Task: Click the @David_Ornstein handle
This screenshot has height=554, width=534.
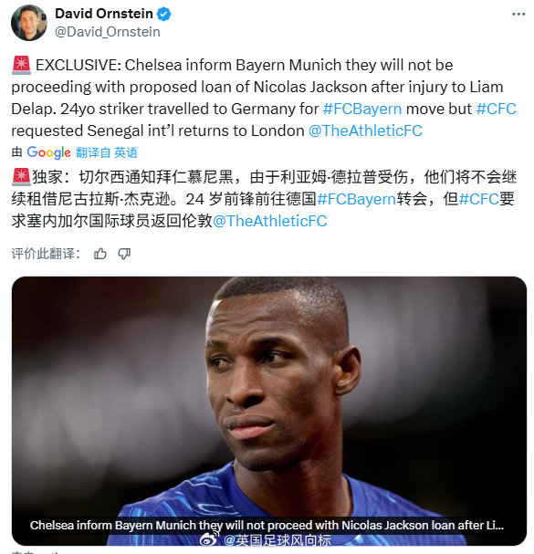Action: pos(108,32)
